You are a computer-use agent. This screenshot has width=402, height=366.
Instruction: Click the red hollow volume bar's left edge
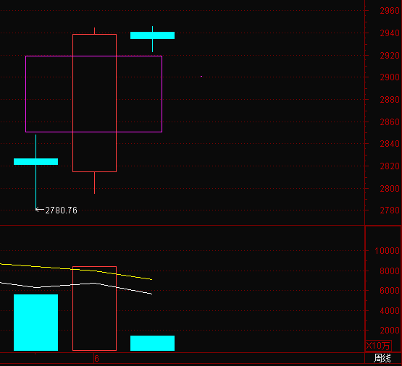click(73, 308)
